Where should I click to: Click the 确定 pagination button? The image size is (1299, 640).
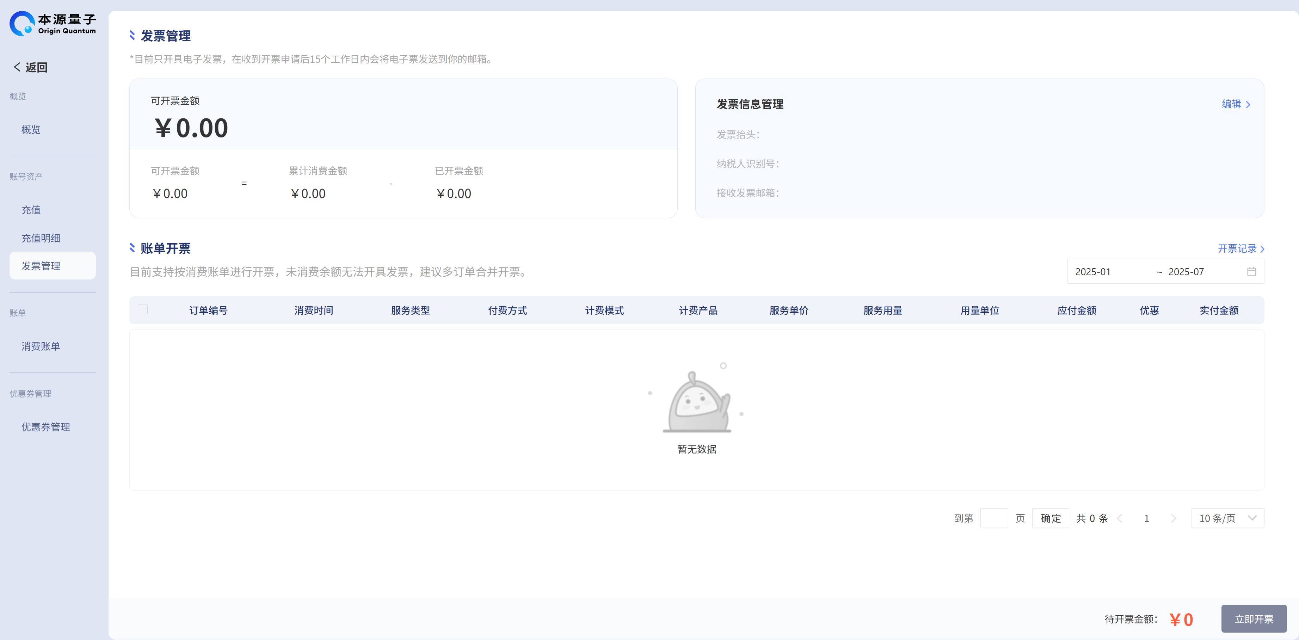point(1051,518)
